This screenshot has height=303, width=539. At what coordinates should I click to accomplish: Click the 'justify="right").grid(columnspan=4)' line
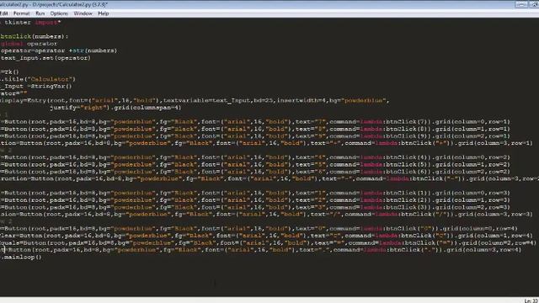(x=115, y=108)
